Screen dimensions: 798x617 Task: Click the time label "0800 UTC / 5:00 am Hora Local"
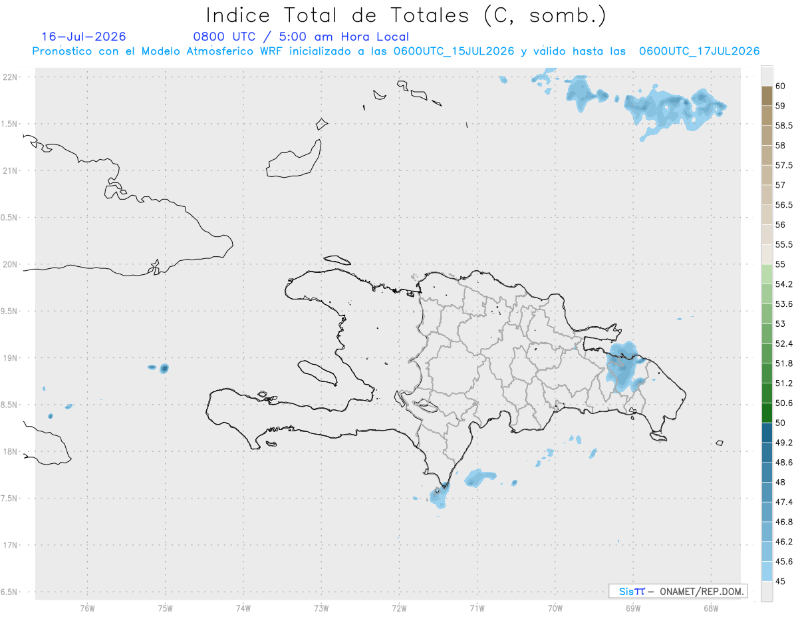[301, 37]
